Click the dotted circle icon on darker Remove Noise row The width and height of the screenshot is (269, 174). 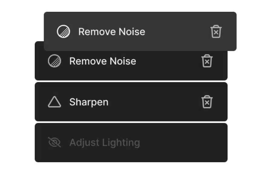tap(55, 61)
